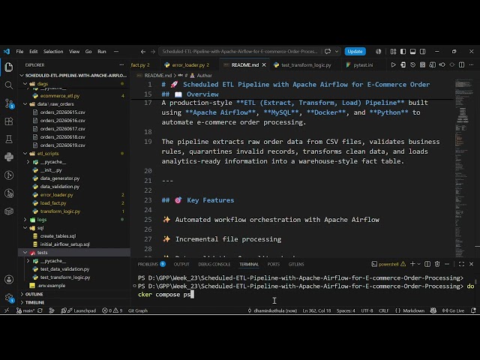This screenshot has height=360, width=480.
Task: Switch to DEBUG CONSOLE panel tab
Action: pos(214,264)
